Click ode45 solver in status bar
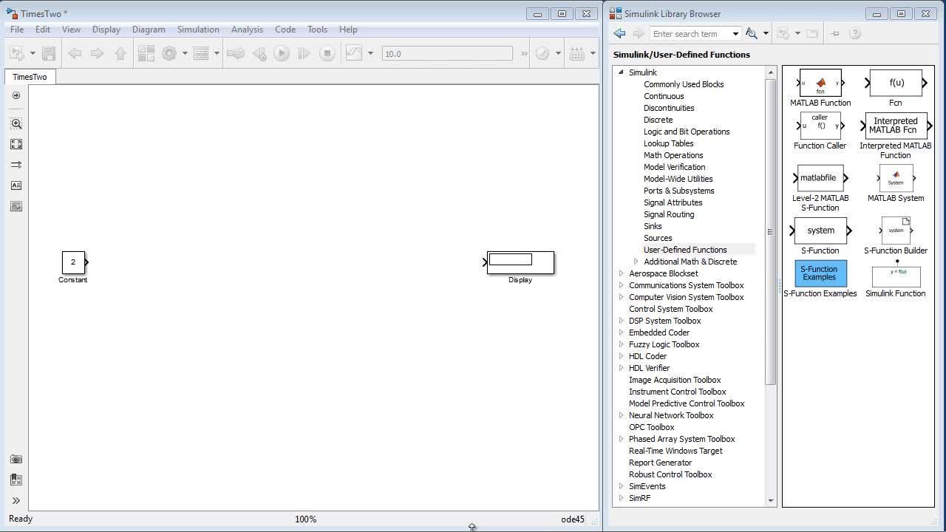Screen dimensions: 946x532 [572, 519]
